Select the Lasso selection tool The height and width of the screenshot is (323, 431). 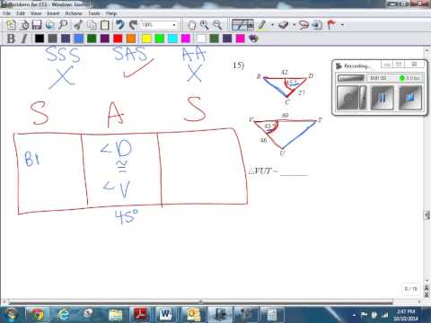[304, 25]
